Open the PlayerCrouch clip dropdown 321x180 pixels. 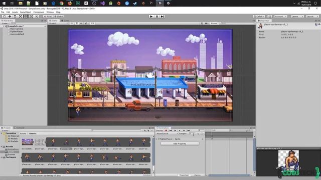tap(167, 133)
